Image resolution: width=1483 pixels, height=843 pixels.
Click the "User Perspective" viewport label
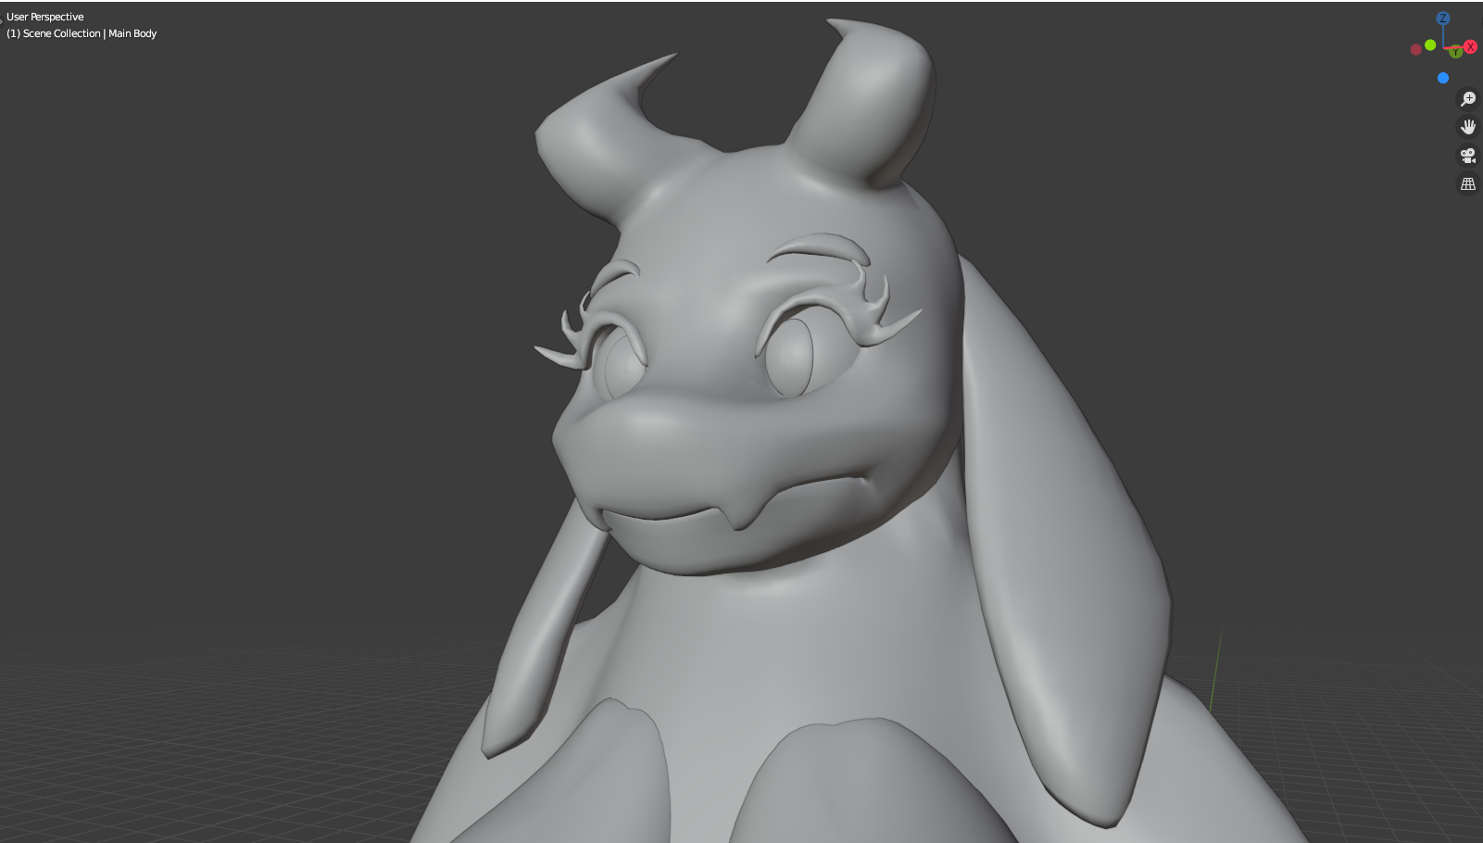pyautogui.click(x=45, y=17)
